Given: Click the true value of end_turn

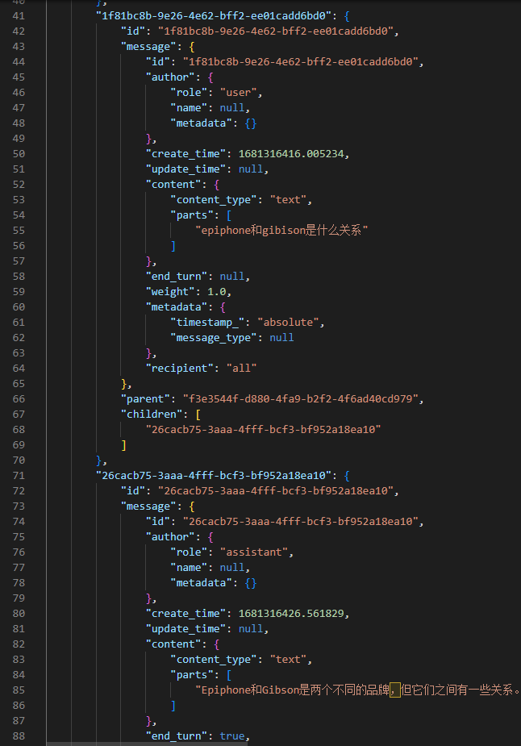Looking at the screenshot, I should pos(234,736).
